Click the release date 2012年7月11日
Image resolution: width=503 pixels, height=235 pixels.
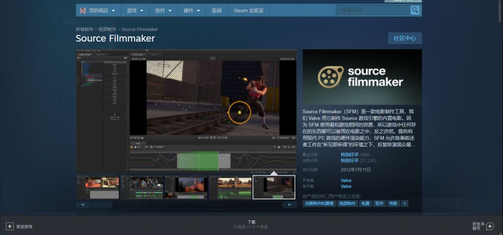click(356, 170)
